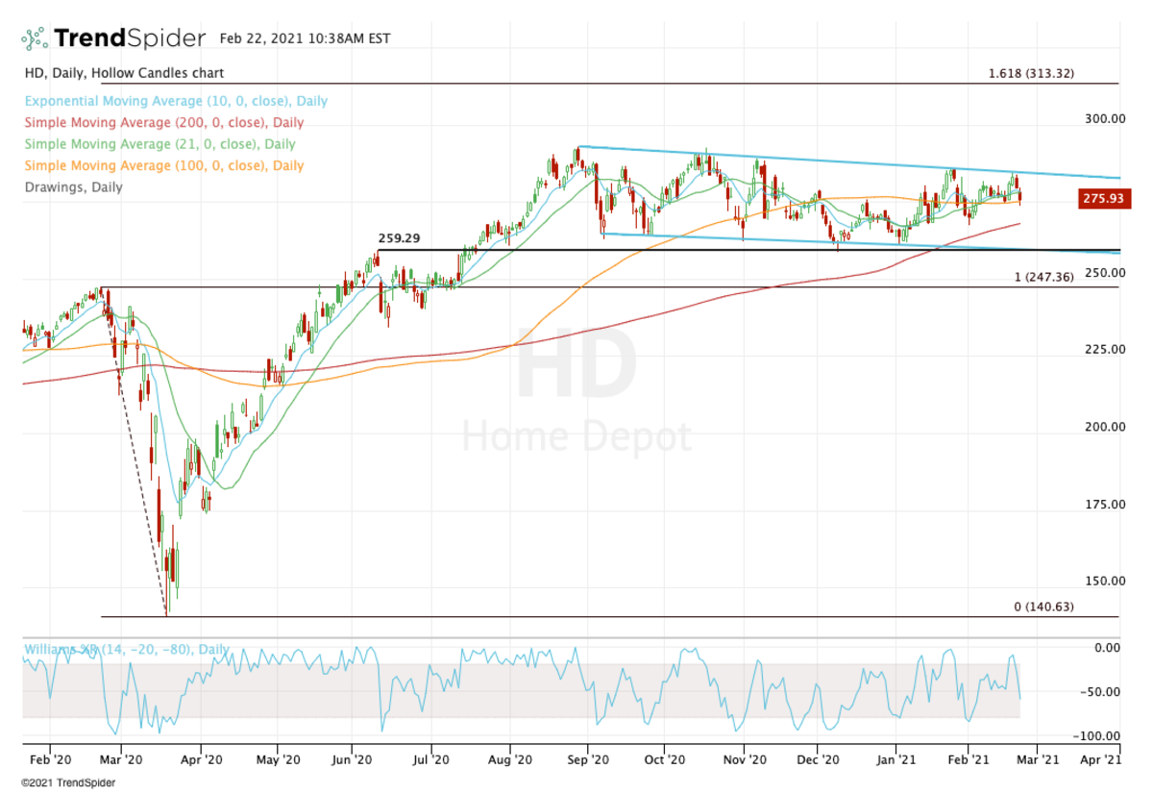Click the Nov '20 date axis label
1153x793 pixels.
[x=744, y=758]
